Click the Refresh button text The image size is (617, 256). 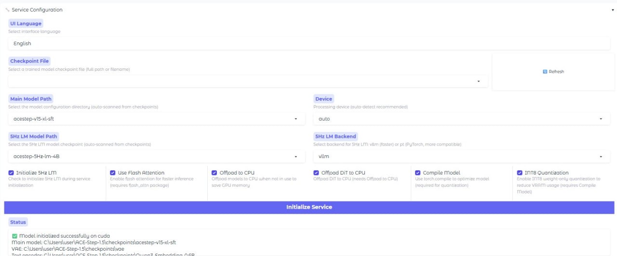556,71
